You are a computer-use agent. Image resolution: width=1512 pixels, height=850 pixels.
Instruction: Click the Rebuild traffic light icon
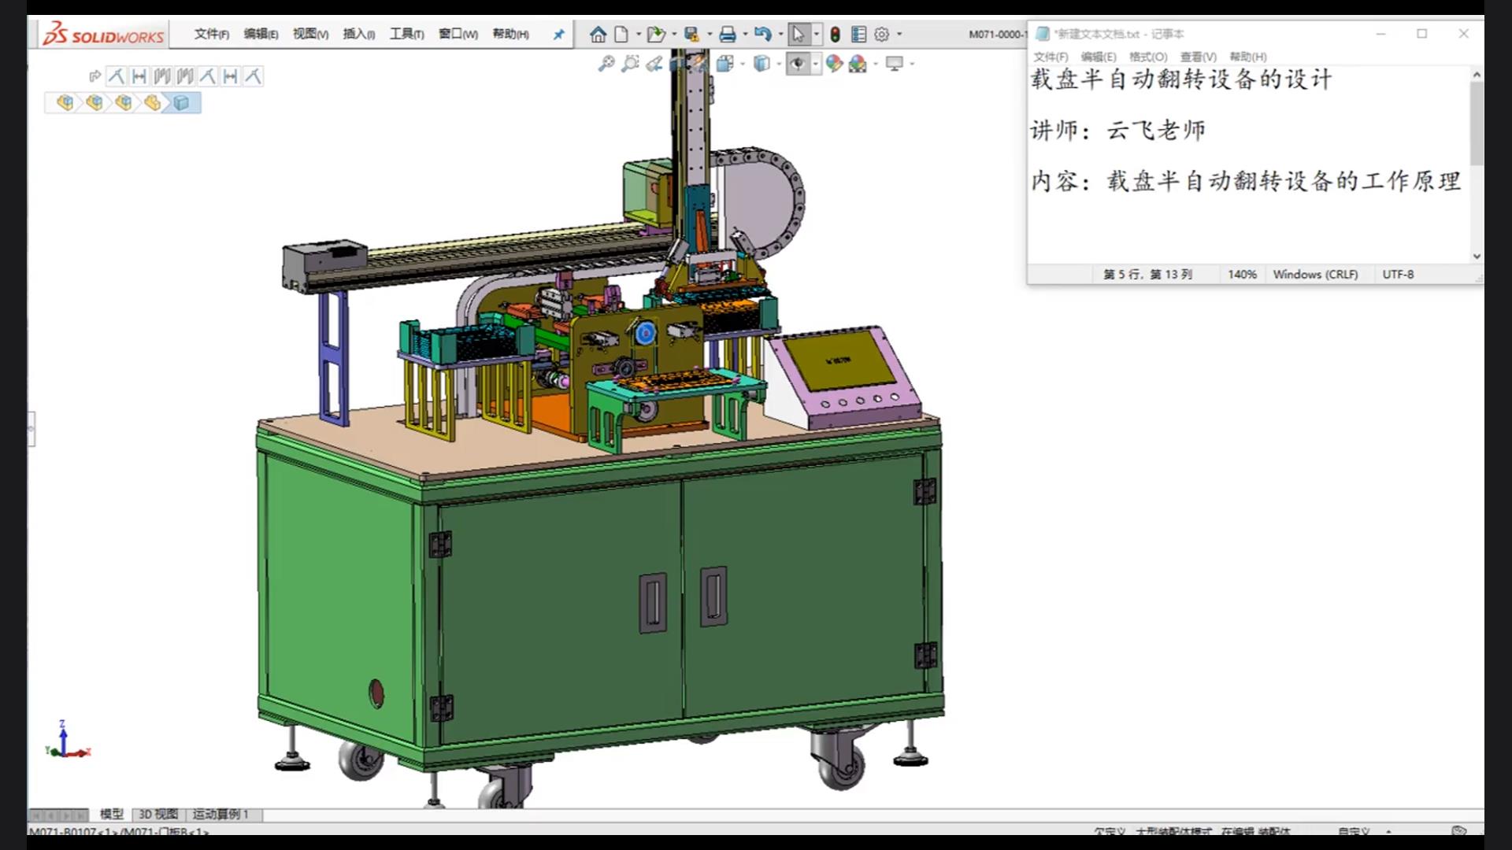[x=835, y=35]
